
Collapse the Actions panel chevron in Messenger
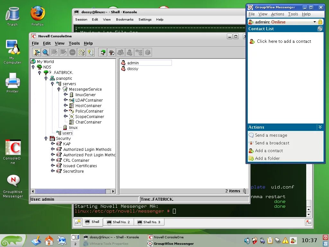coord(320,127)
